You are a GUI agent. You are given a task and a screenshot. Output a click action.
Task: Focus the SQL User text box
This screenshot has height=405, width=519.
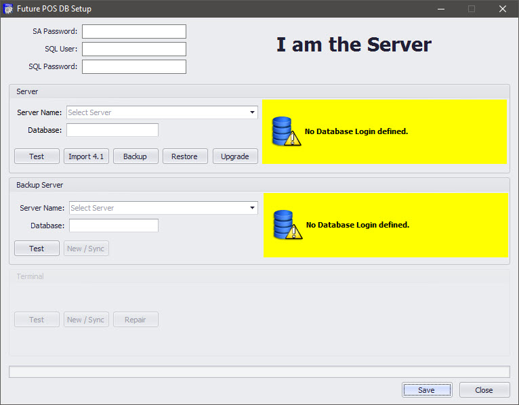133,49
